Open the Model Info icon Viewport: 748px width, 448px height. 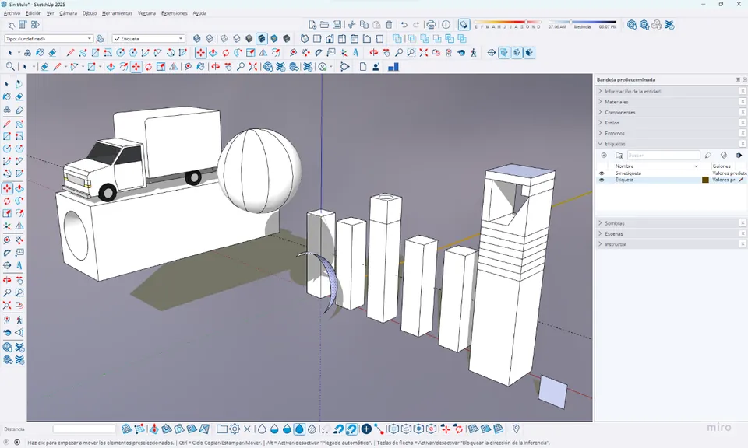coord(446,25)
